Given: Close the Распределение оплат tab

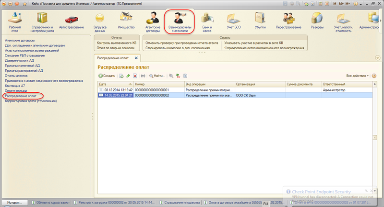Looking at the screenshot, I should tap(136, 58).
